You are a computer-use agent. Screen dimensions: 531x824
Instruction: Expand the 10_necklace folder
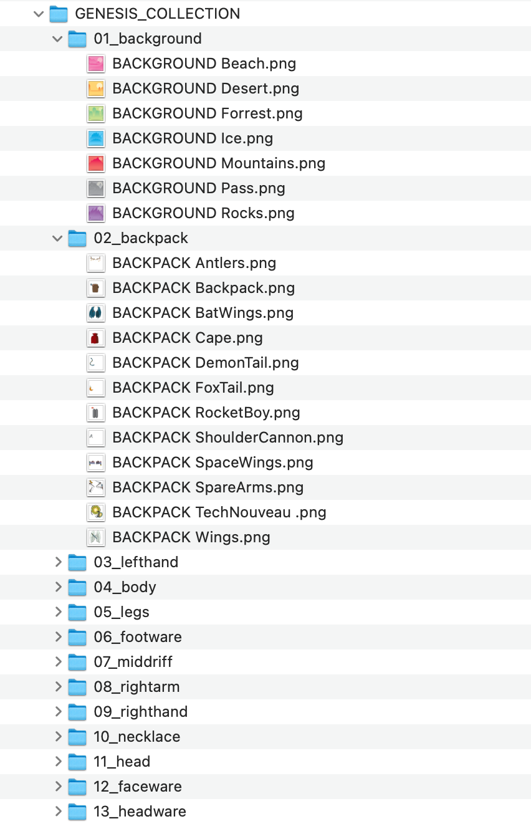[x=58, y=737]
